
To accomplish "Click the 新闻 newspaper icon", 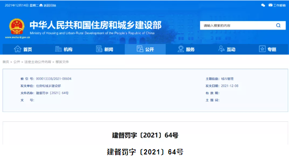I will (x=99, y=49).
